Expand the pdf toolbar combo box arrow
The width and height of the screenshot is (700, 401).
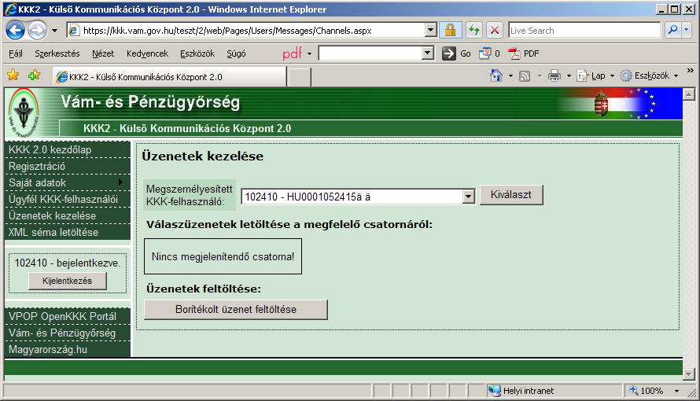(x=428, y=53)
